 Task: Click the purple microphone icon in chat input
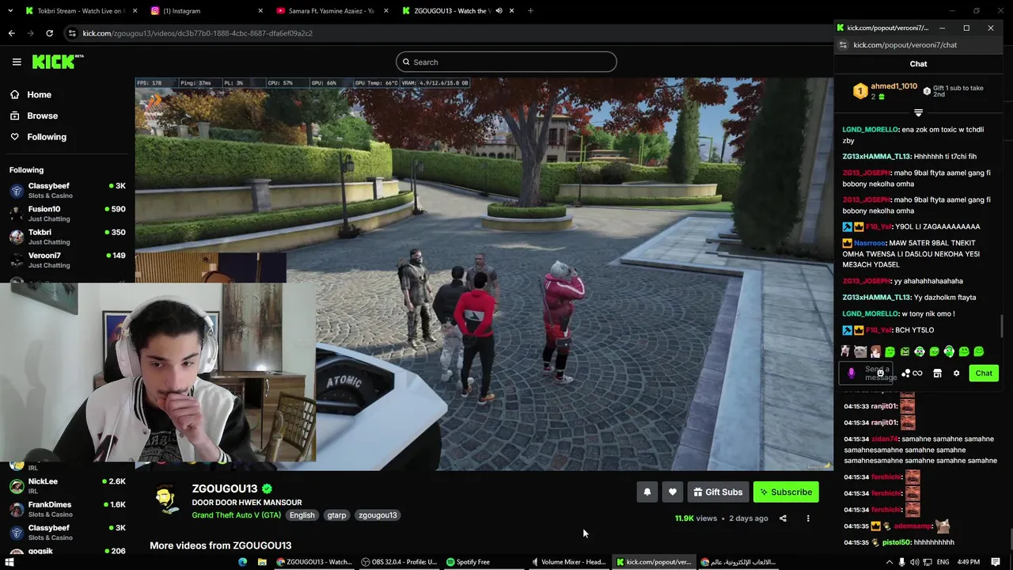tap(852, 373)
